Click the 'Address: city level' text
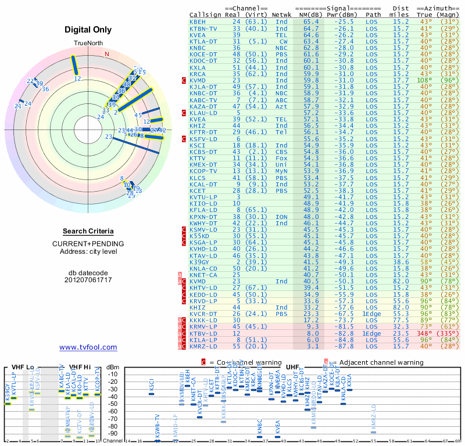Screen dimensions: 465x446 (88, 251)
